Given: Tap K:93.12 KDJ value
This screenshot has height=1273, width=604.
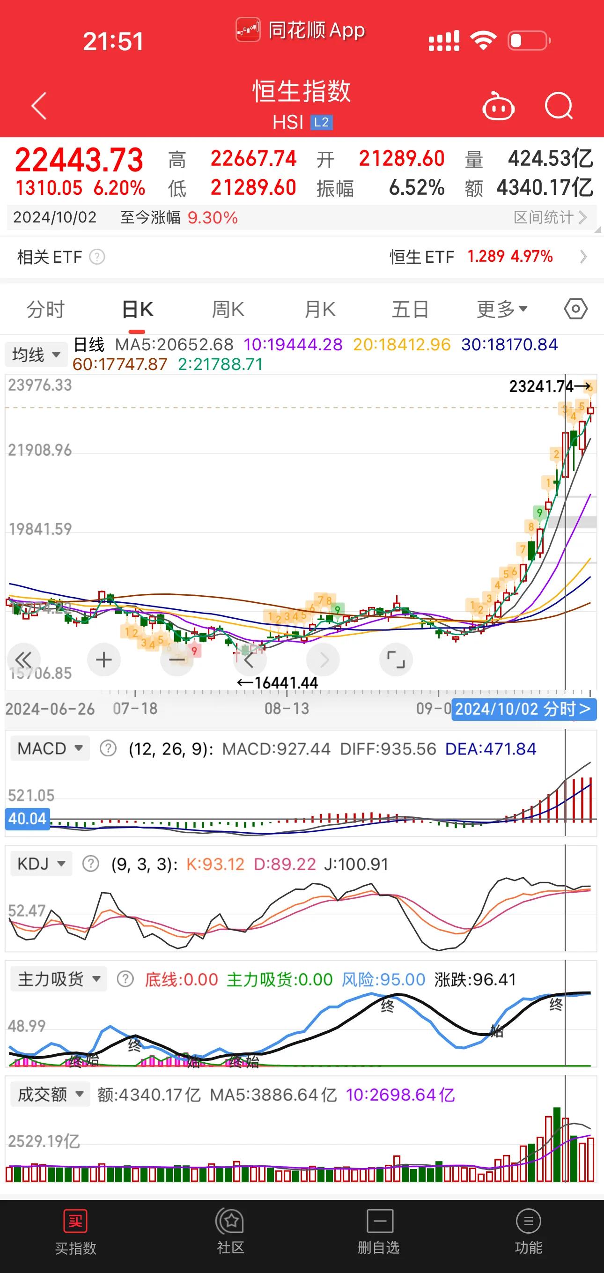Looking at the screenshot, I should 215,864.
